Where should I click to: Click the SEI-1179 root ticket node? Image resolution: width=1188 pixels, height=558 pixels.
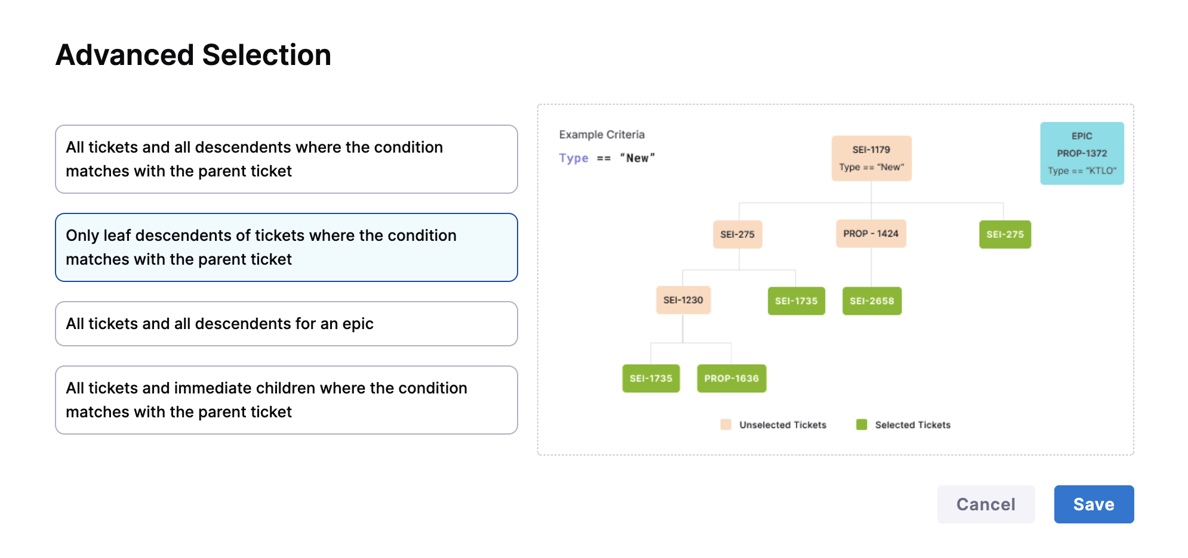coord(871,158)
